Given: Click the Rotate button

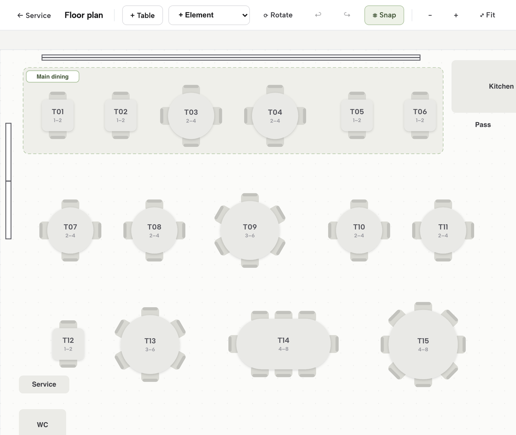Looking at the screenshot, I should coord(278,15).
